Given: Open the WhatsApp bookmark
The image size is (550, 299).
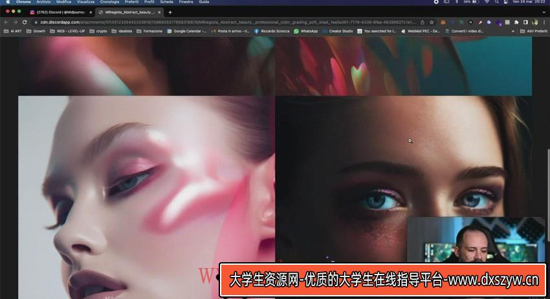Looking at the screenshot, I should pyautogui.click(x=306, y=31).
